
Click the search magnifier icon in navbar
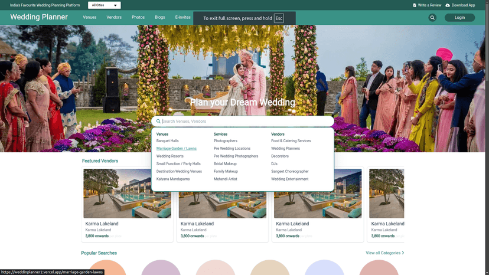pos(432,18)
